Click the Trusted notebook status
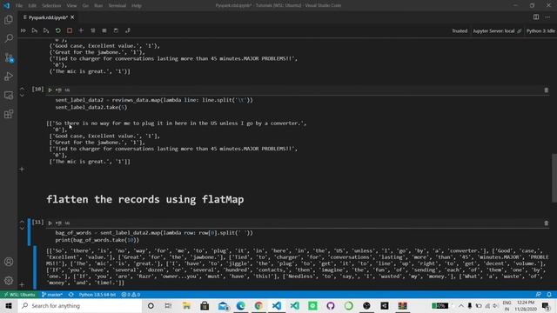The width and height of the screenshot is (557, 313). (460, 31)
